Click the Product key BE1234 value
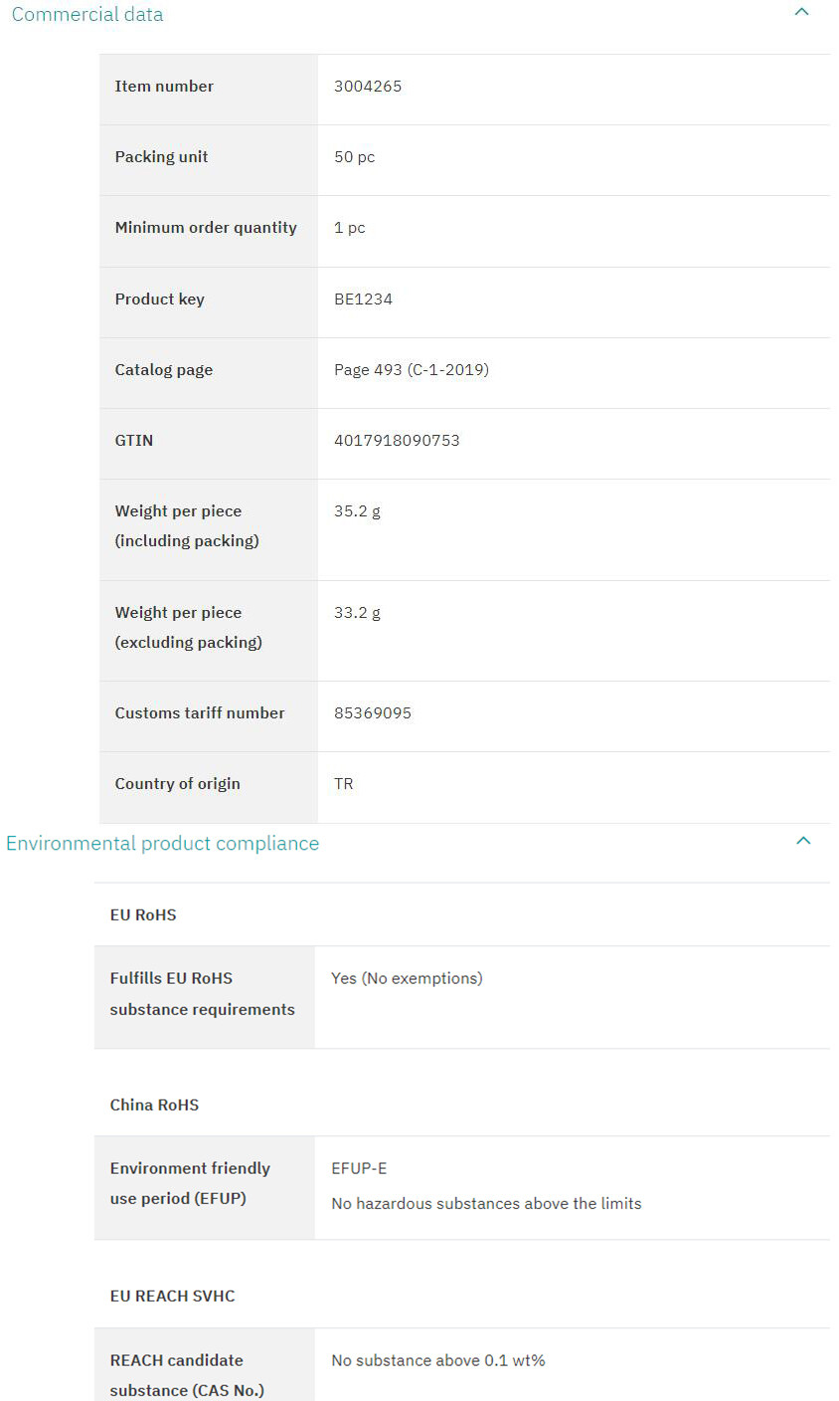Screen dimensions: 839x1401 coord(363,299)
